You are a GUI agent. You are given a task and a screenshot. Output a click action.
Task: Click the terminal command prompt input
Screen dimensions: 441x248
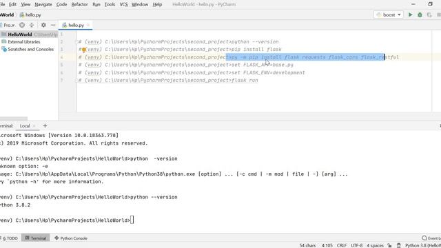pos(132,220)
